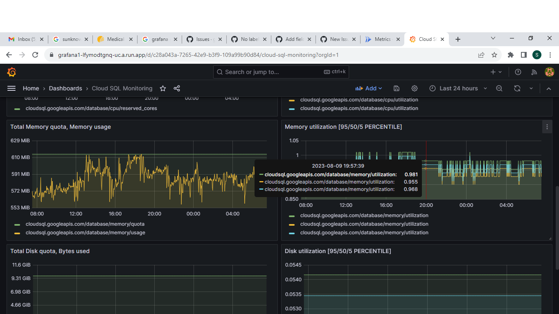Save the dashboard using the save icon
Viewport: 559px width, 314px height.
click(396, 88)
